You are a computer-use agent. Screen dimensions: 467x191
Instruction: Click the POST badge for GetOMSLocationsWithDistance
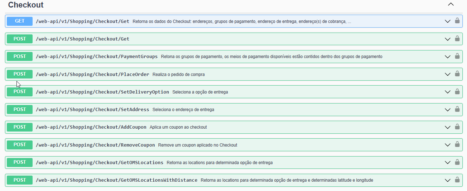(20, 180)
